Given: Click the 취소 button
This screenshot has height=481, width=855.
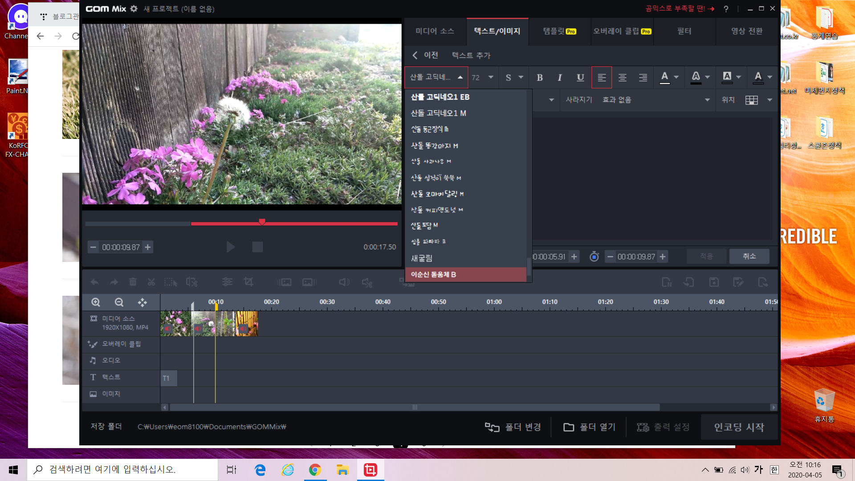Looking at the screenshot, I should tap(749, 256).
